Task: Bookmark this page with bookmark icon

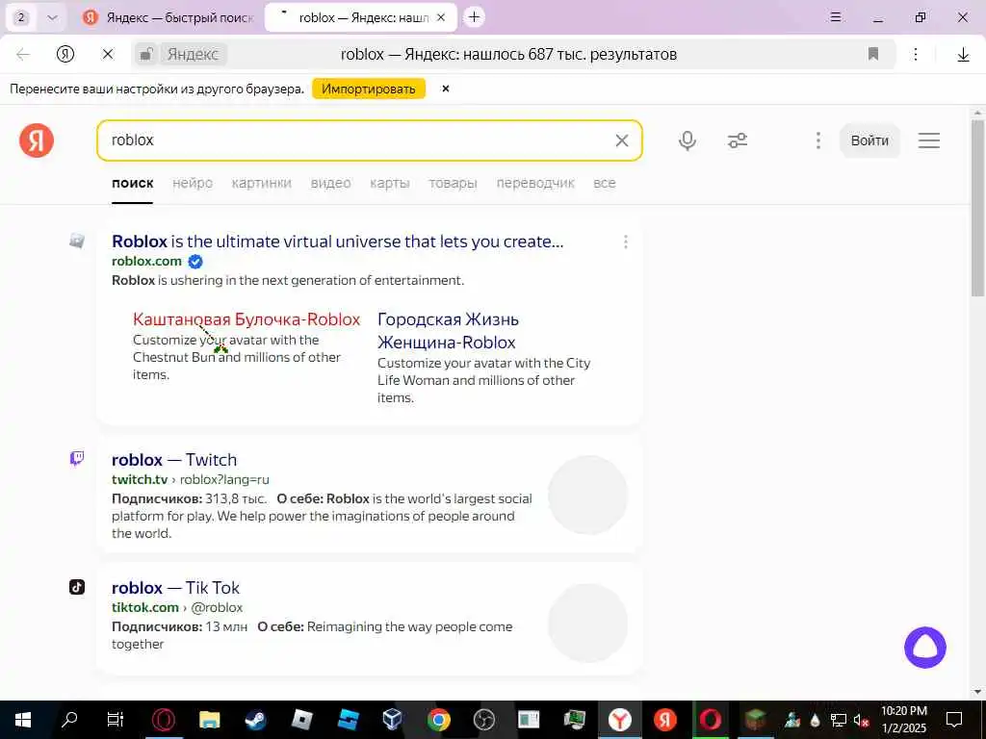Action: (872, 54)
